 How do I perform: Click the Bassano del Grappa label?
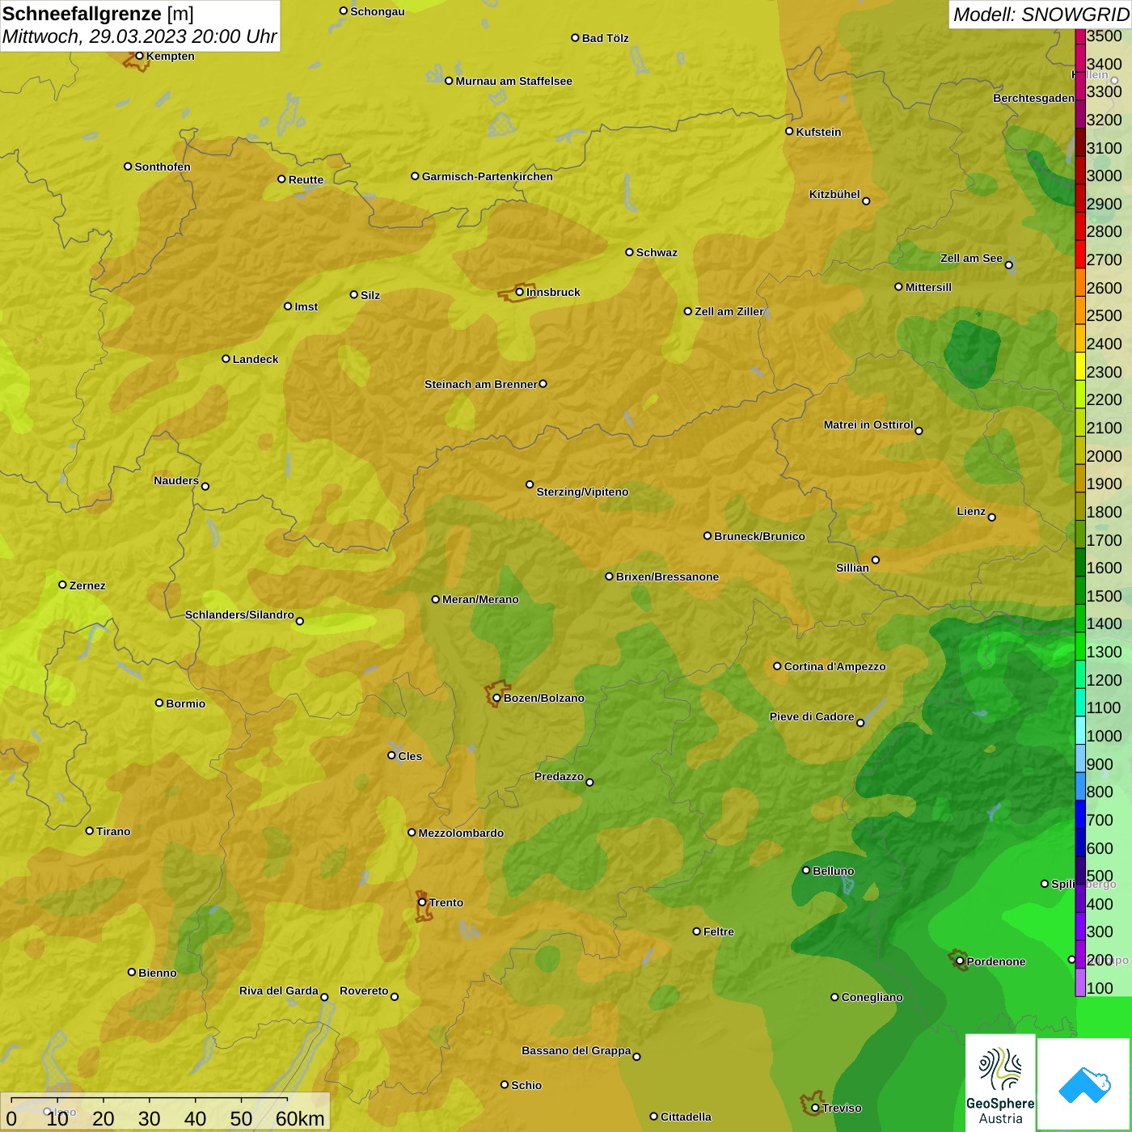tap(577, 1050)
